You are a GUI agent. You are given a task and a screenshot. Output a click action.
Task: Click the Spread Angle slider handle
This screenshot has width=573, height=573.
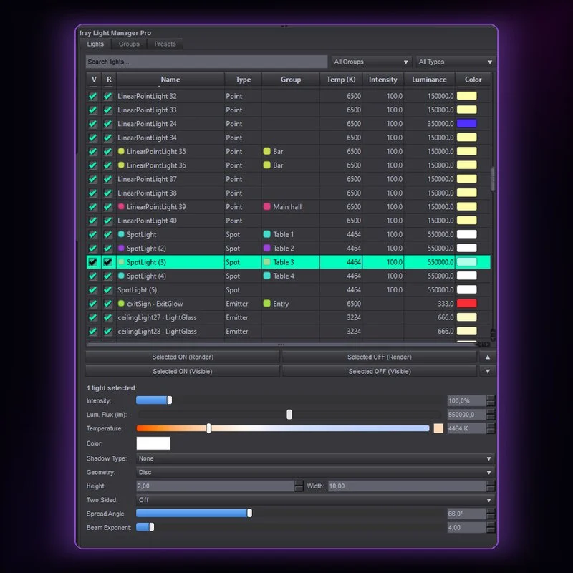249,514
